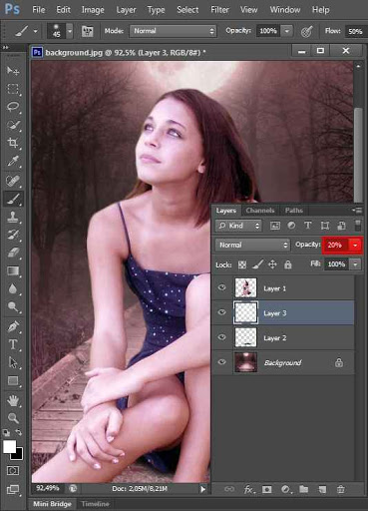Select the Horizontal Type tool

point(13,344)
